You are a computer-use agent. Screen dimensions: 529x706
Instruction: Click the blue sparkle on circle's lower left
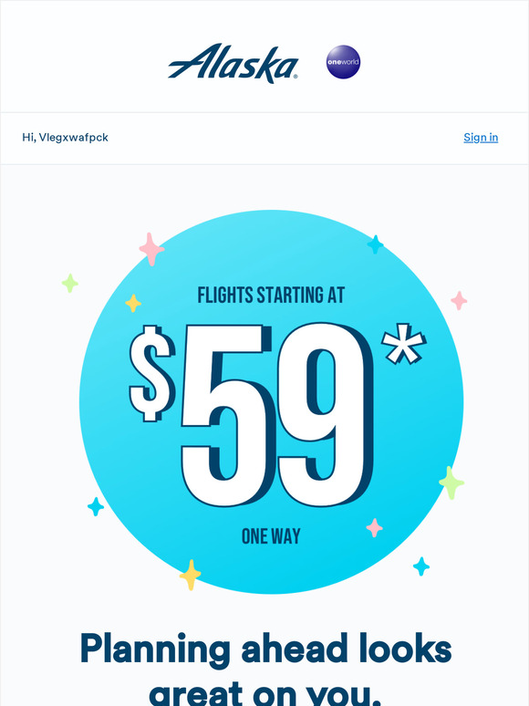(96, 506)
